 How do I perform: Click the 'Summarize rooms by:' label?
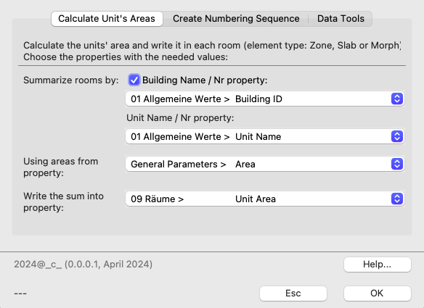click(71, 80)
